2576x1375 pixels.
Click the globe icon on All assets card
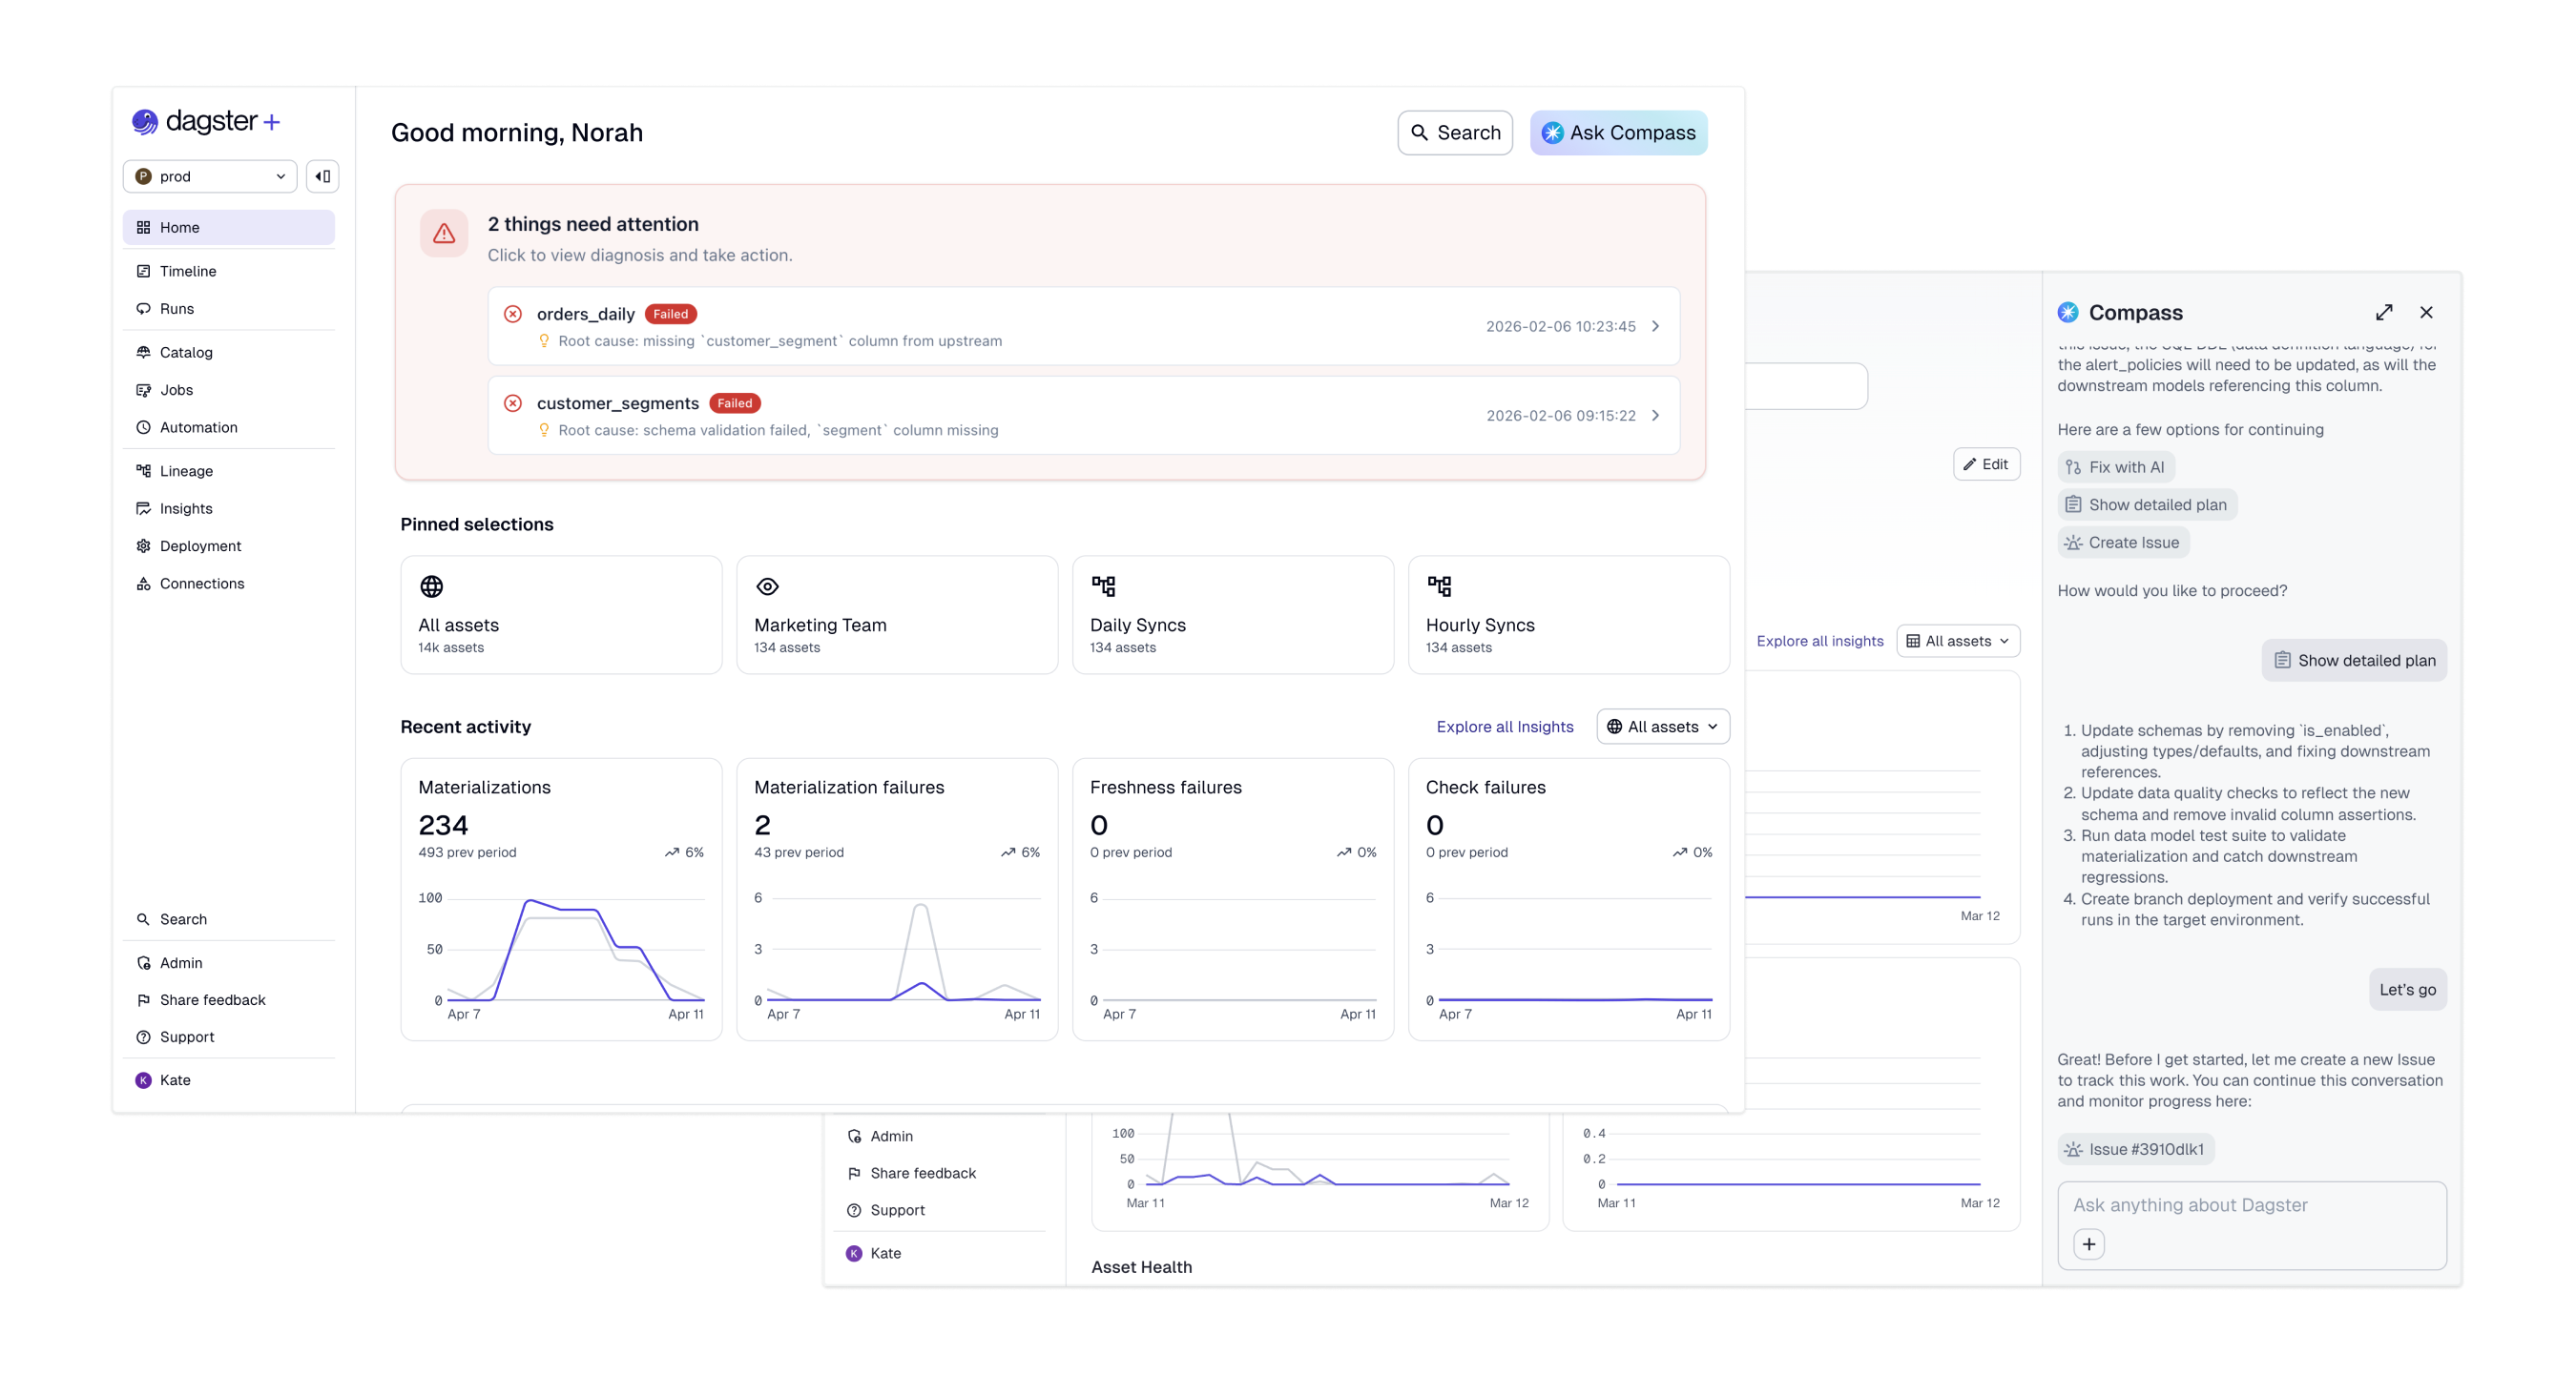[431, 586]
